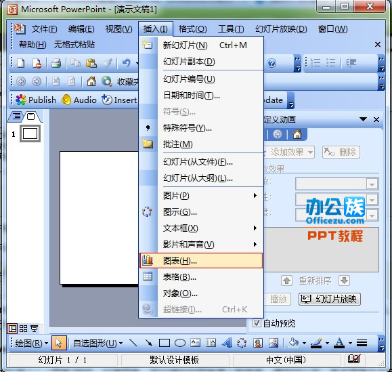This screenshot has width=392, height=372.
Task: Click the Publish toolbar button
Action: point(36,100)
